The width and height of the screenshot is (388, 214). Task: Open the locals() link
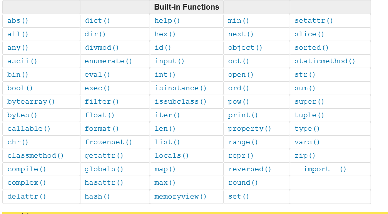click(172, 156)
